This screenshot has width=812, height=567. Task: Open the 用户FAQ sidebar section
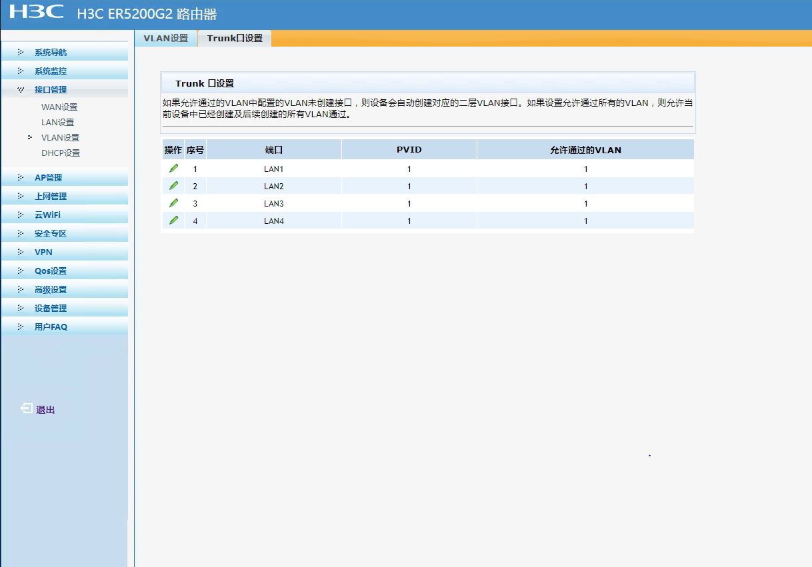tap(51, 327)
